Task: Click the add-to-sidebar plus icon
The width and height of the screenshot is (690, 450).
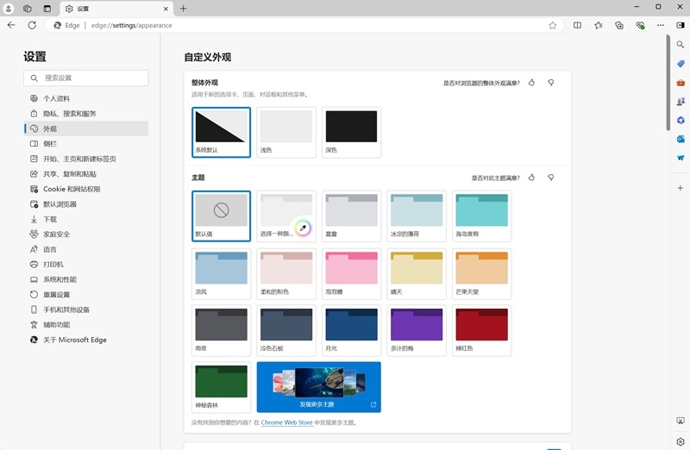Action: coord(681,187)
